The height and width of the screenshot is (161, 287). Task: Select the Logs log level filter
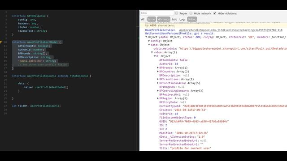(x=183, y=19)
